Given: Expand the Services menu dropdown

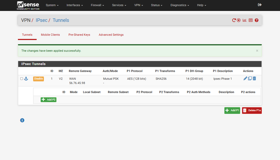Looking at the screenshot, I should [119, 5].
